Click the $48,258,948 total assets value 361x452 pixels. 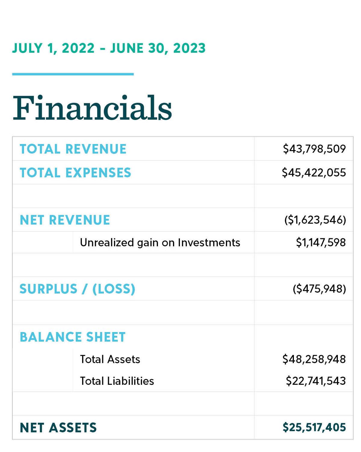click(x=314, y=359)
